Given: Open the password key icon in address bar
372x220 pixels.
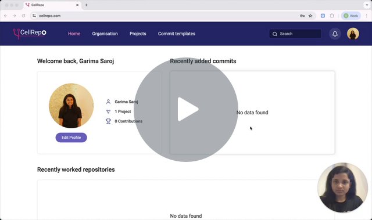Looking at the screenshot, I should click(302, 16).
